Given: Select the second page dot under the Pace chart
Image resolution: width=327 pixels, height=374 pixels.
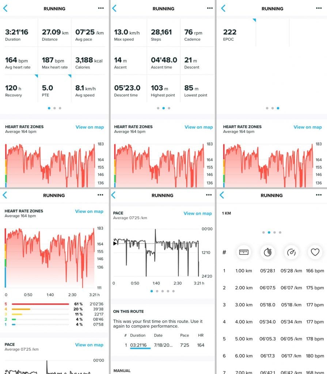Looking at the screenshot, I should (157, 291).
